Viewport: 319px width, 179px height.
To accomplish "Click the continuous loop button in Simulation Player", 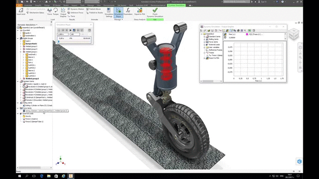I will tap(82, 30).
